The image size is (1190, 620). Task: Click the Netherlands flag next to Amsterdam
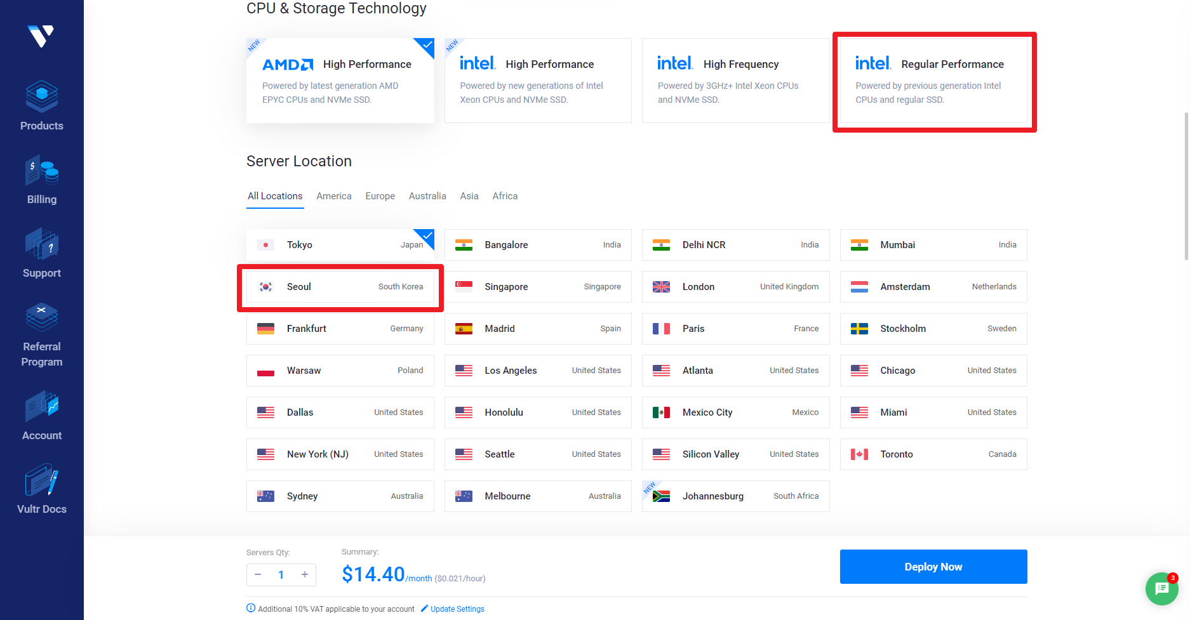(859, 287)
